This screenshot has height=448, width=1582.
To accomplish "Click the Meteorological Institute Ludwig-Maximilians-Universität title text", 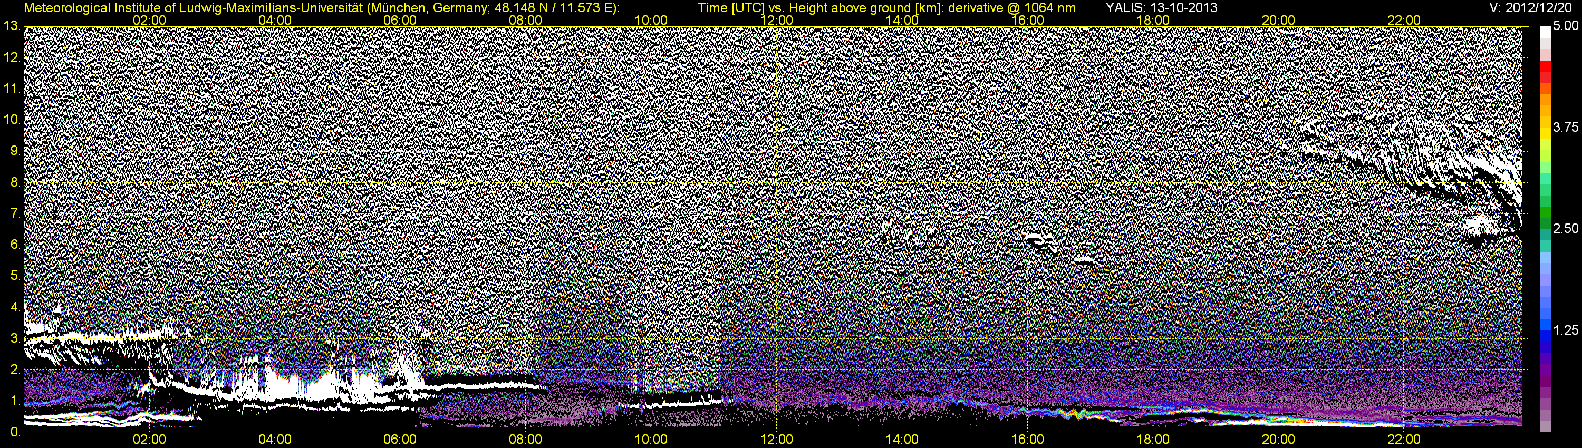I will pyautogui.click(x=321, y=8).
